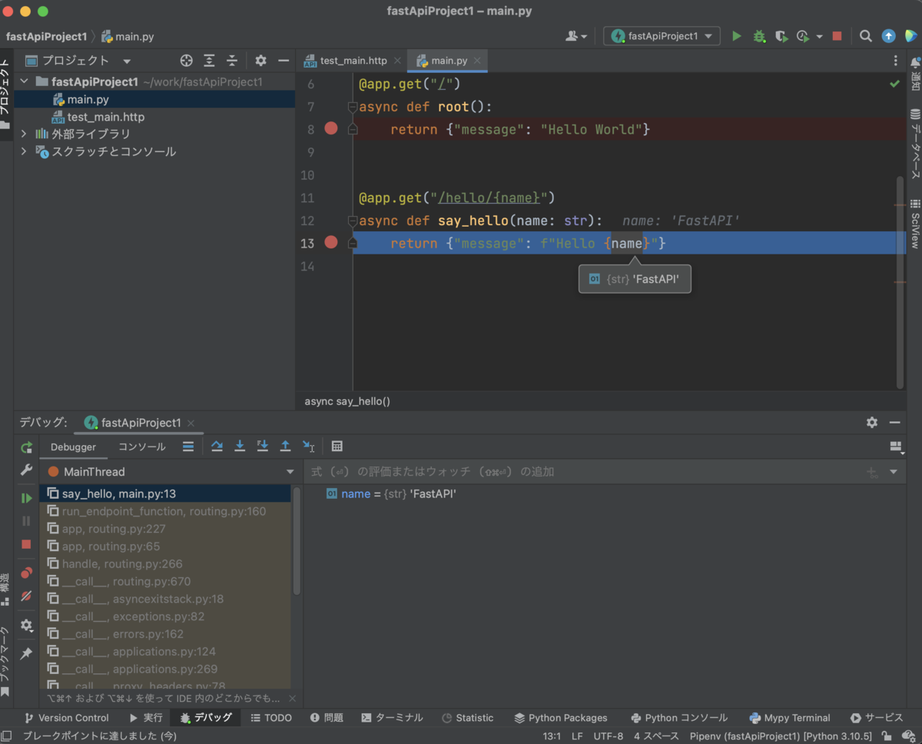
Task: Click the UTF-8 encoding status entry
Action: coord(609,736)
